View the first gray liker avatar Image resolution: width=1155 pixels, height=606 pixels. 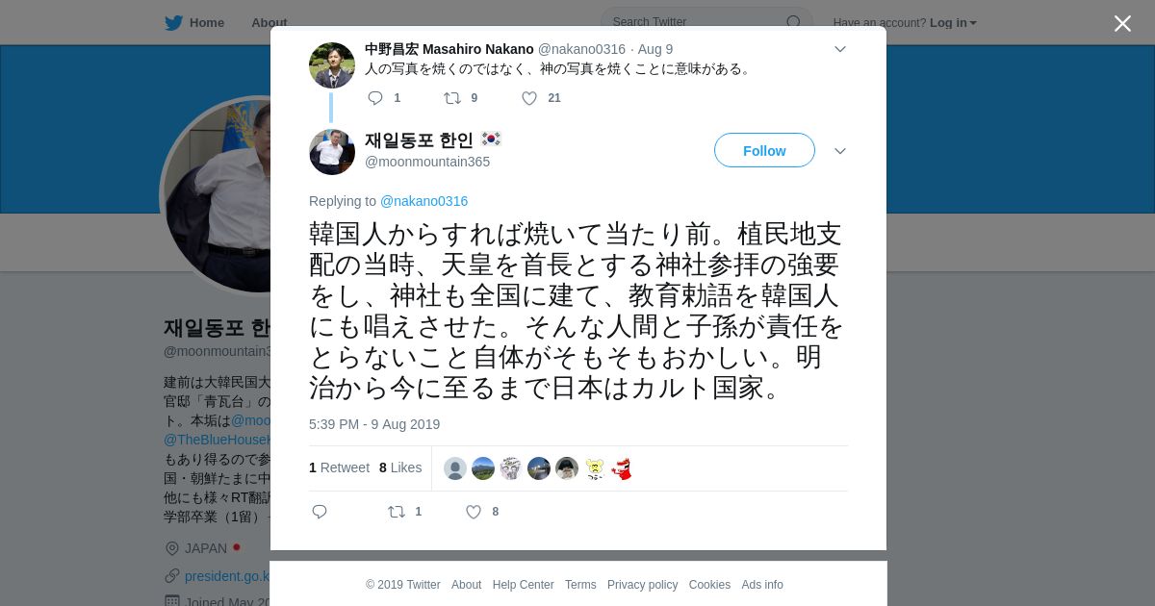[x=455, y=468]
